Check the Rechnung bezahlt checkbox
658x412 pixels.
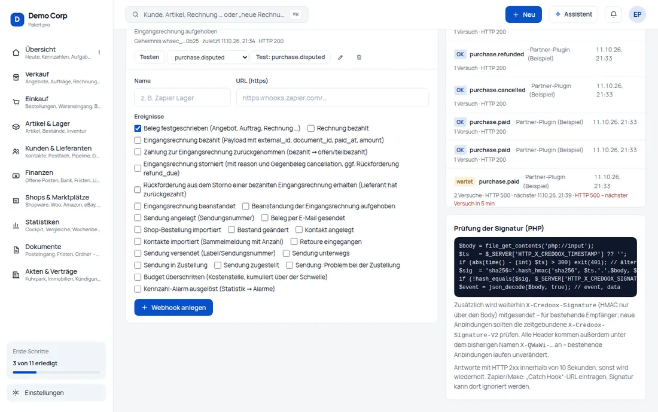click(311, 129)
